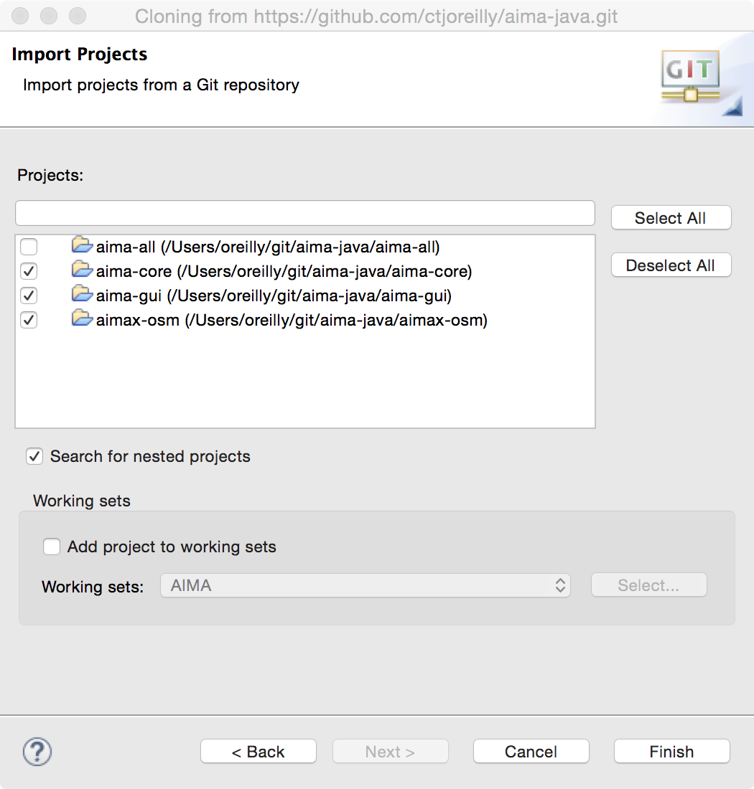Click the project filter text field
Image resolution: width=754 pixels, height=789 pixels.
coord(305,213)
